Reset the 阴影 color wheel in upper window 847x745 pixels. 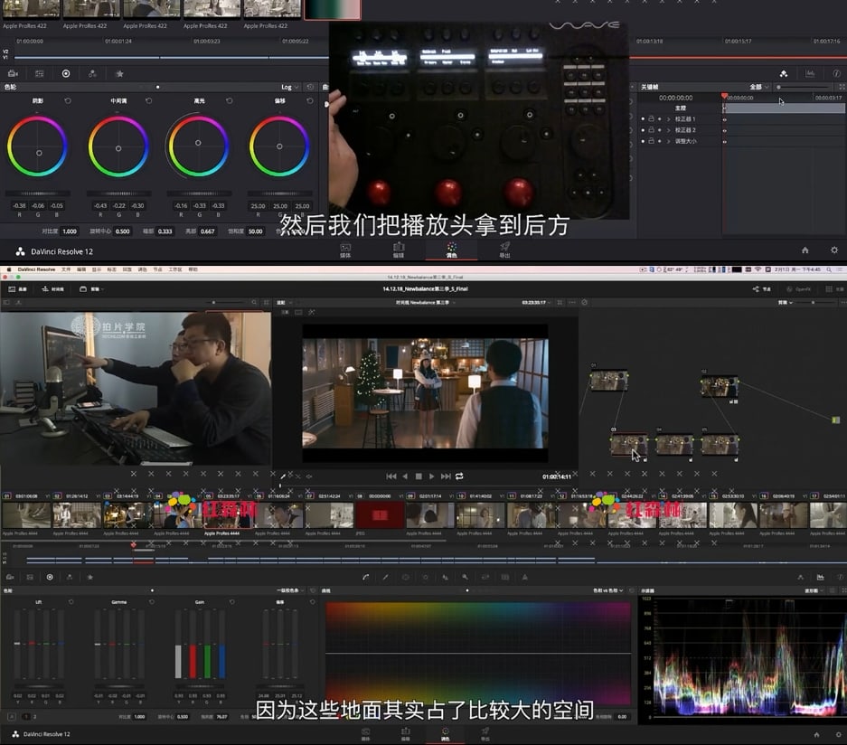68,101
